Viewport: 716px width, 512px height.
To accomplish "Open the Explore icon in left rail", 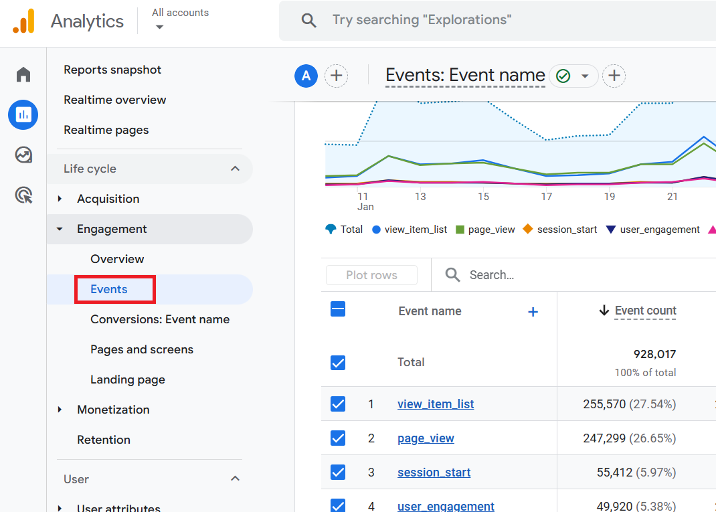I will tap(23, 155).
